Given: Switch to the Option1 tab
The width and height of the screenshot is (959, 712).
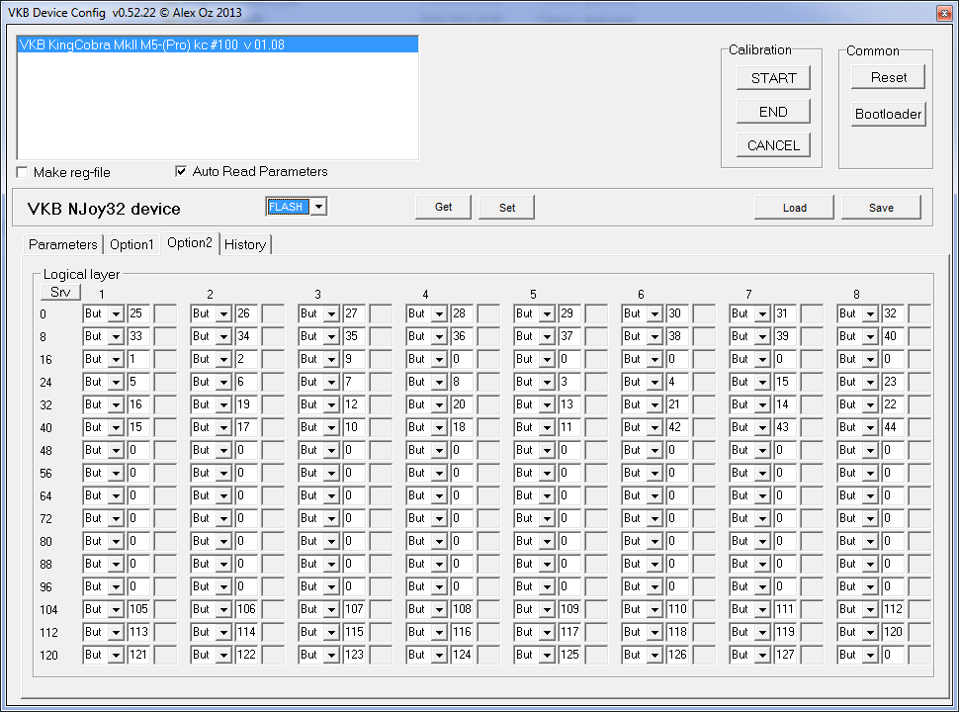Looking at the screenshot, I should pos(131,244).
